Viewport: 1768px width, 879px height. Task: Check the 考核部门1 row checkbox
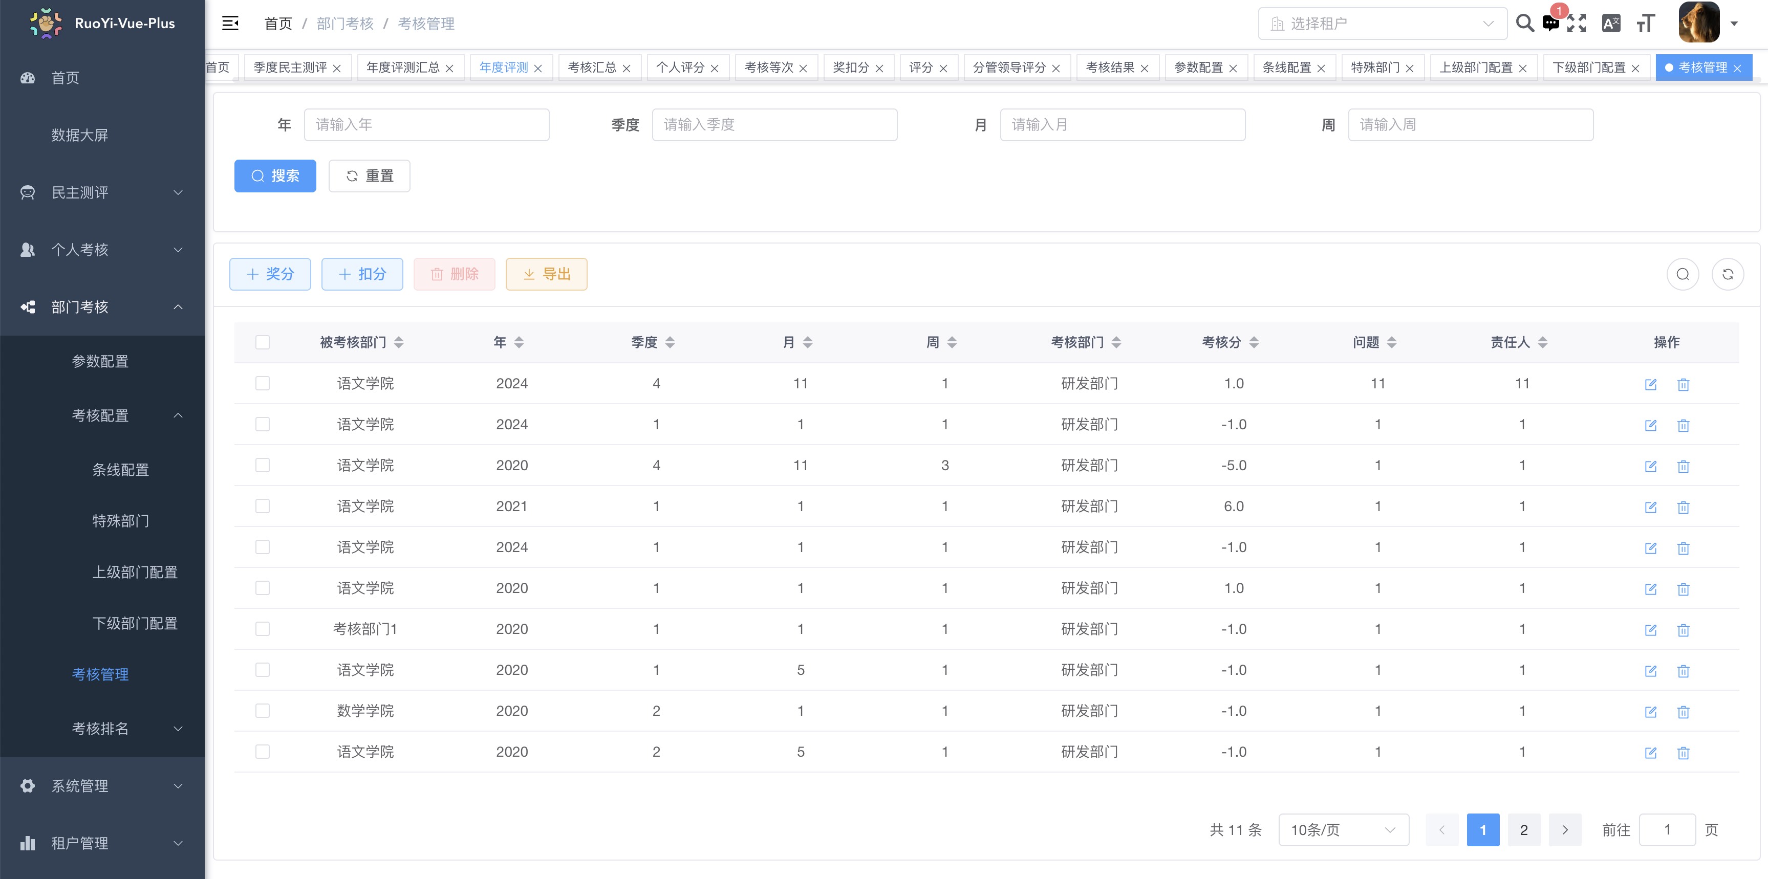pos(262,628)
